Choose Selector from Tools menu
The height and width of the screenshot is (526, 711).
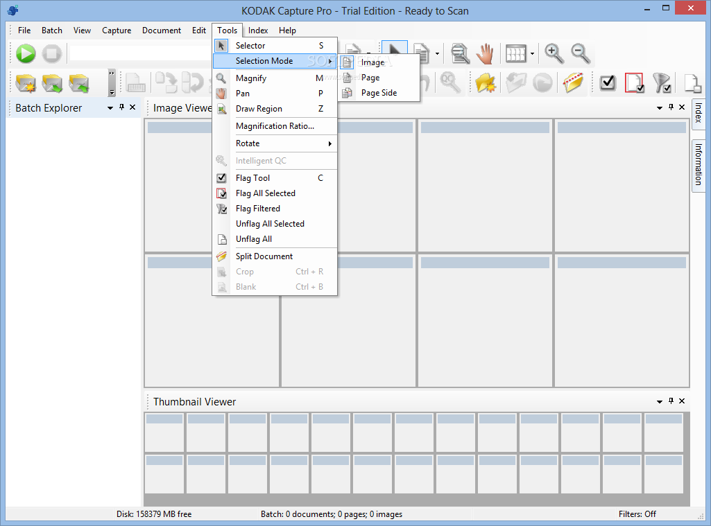click(275, 46)
